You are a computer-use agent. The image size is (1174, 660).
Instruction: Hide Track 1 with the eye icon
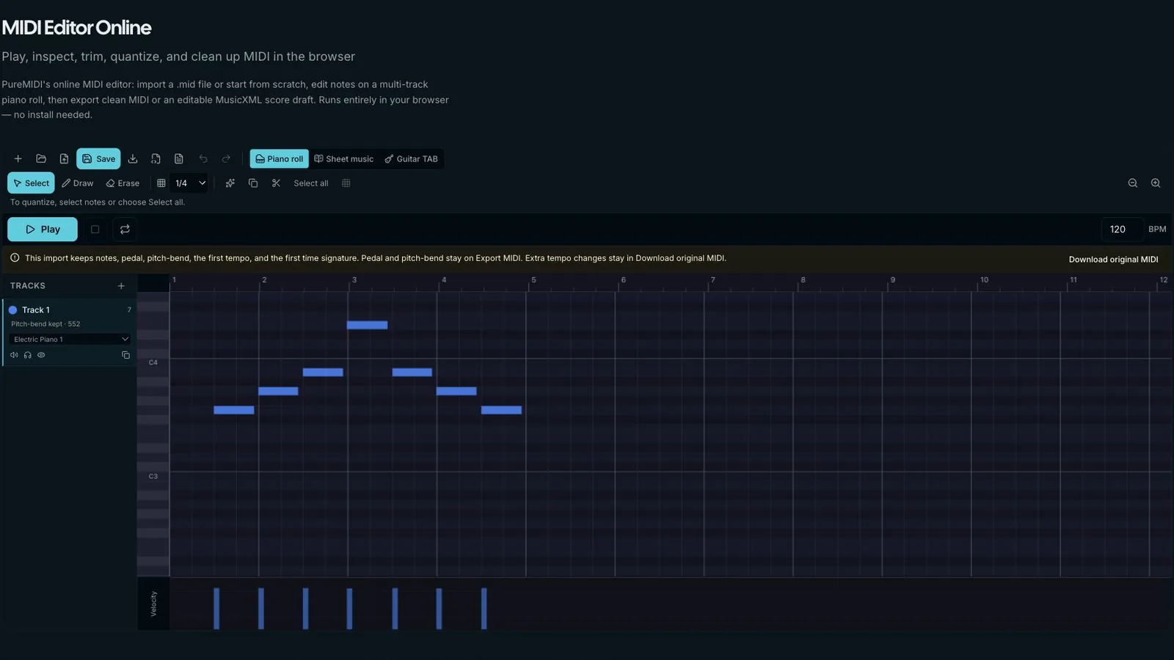tap(41, 355)
